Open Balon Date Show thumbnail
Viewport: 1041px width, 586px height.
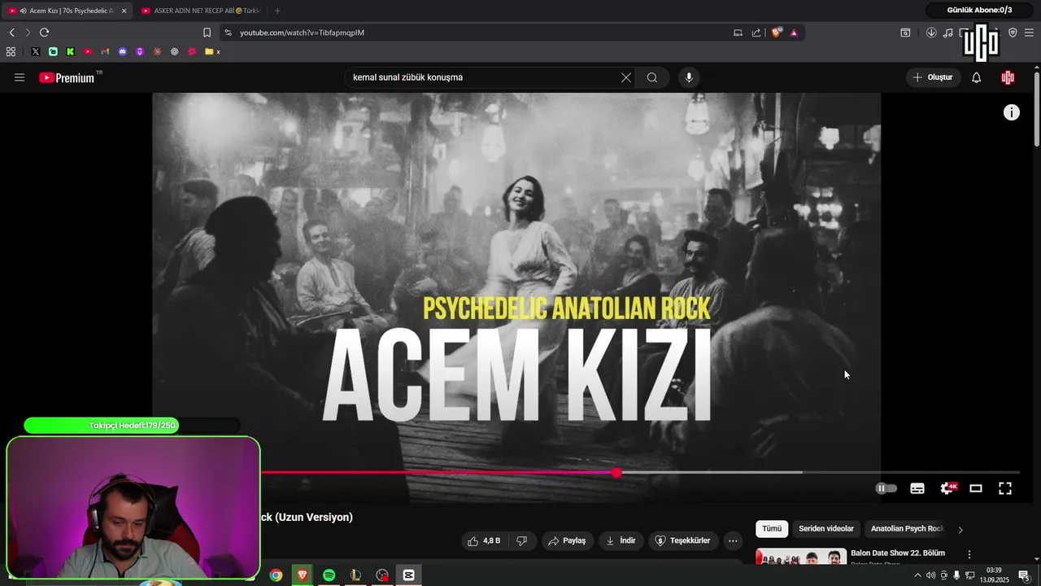(x=801, y=557)
